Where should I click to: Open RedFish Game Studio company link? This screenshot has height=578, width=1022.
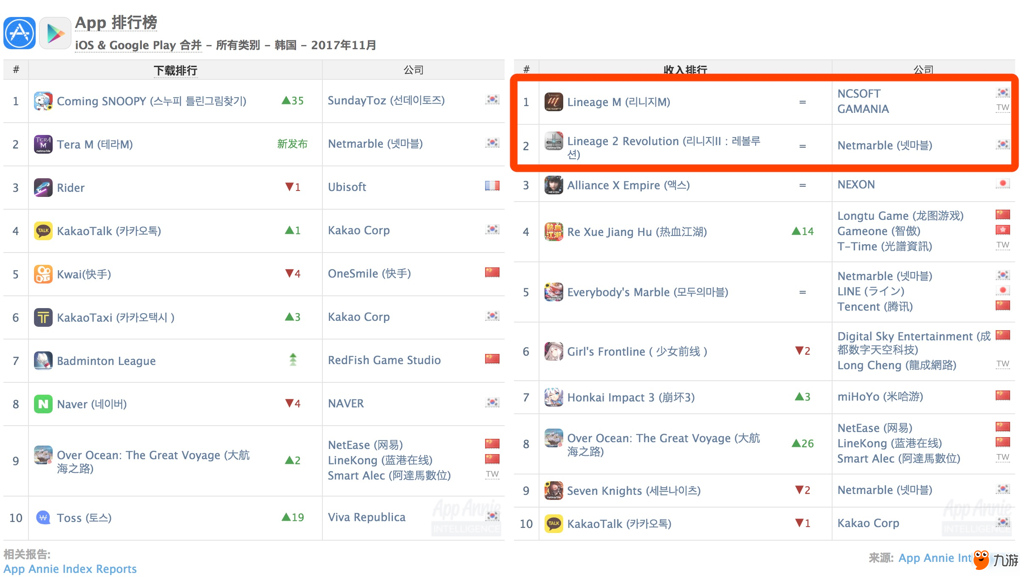pyautogui.click(x=384, y=360)
